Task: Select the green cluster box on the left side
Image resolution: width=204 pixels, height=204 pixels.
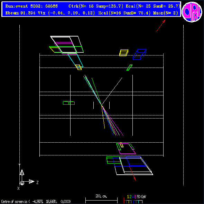Action: coord(69,103)
